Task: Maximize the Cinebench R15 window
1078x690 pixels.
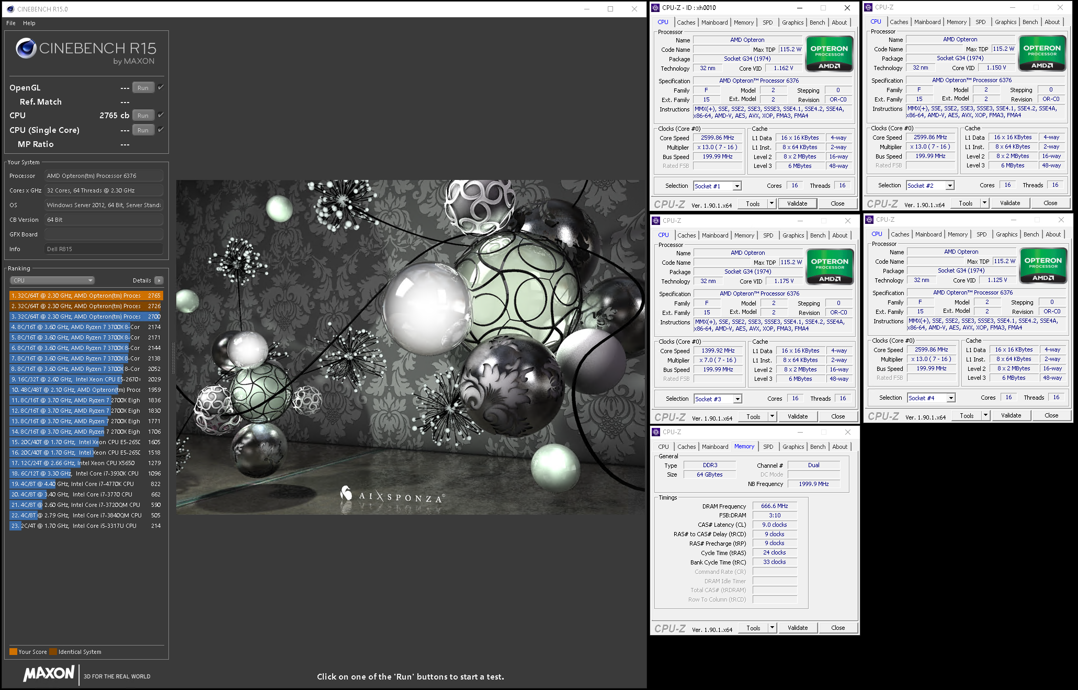Action: pyautogui.click(x=610, y=9)
